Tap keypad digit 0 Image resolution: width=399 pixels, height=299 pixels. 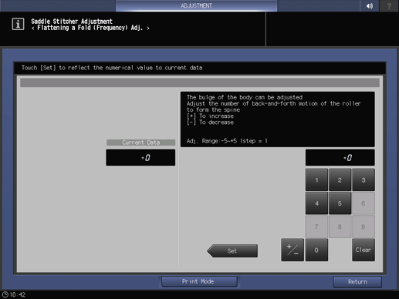pos(316,250)
